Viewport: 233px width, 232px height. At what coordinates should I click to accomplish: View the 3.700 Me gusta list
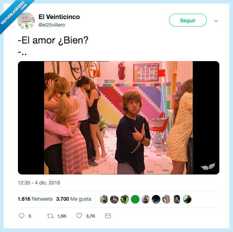(x=74, y=199)
